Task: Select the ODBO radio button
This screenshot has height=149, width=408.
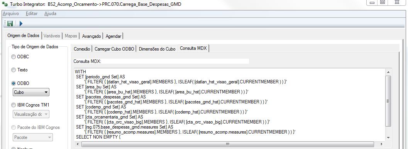Action: pos(14,83)
